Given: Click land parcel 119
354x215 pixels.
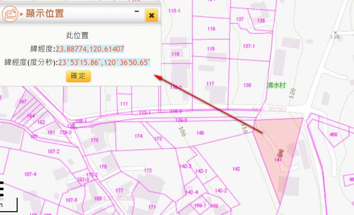Looking at the screenshot, I should [211, 29].
